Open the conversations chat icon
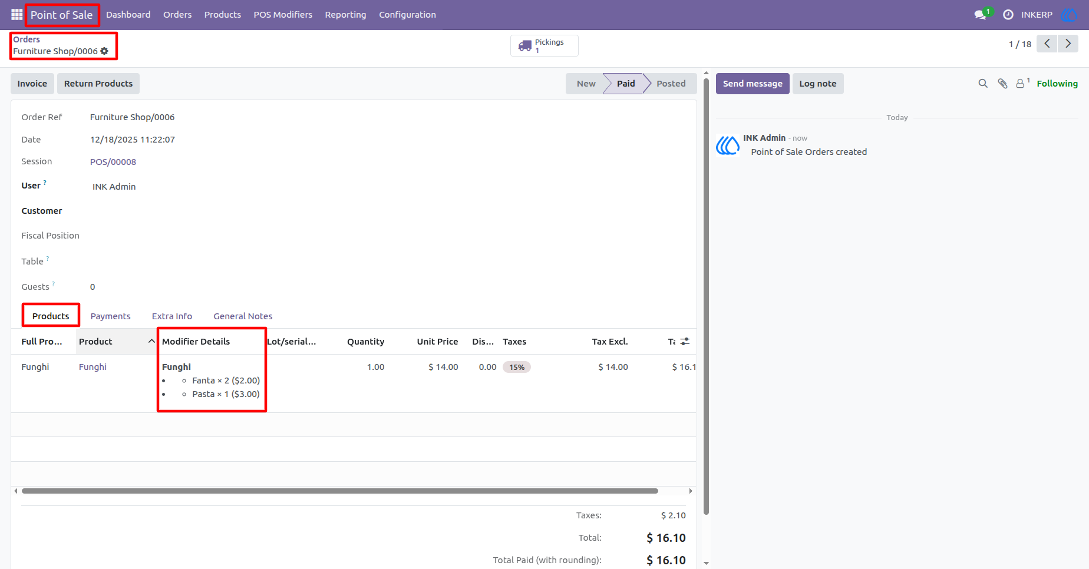 click(981, 15)
